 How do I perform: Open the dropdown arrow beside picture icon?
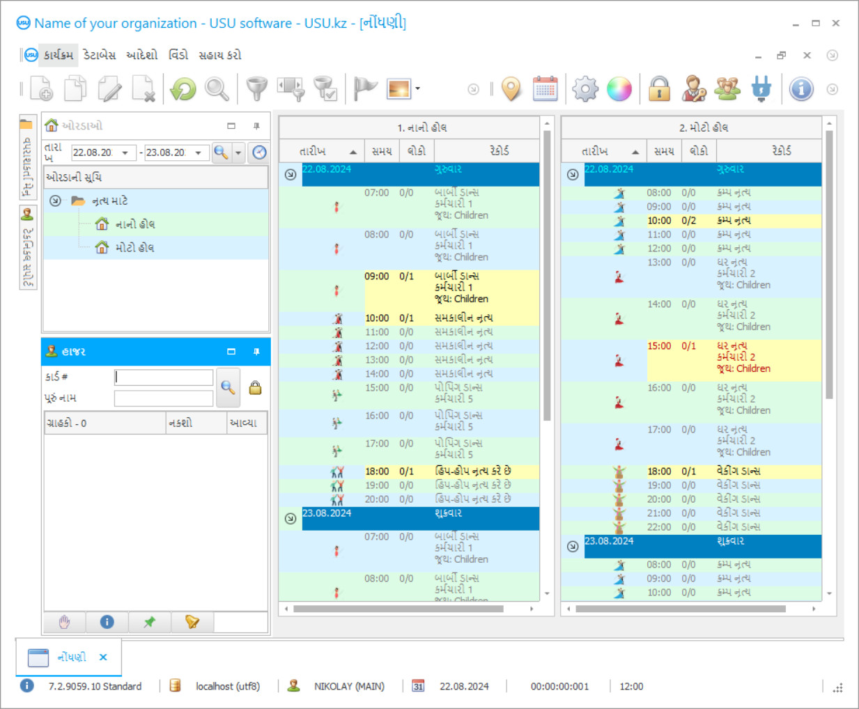pyautogui.click(x=417, y=88)
